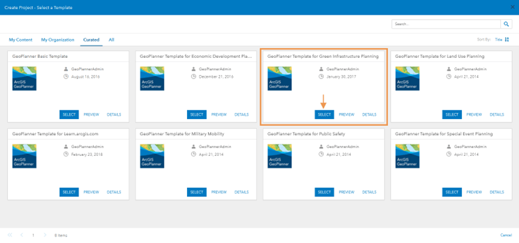The width and height of the screenshot is (519, 243).
Task: Open details for Military Mobility template
Action: 242,192
